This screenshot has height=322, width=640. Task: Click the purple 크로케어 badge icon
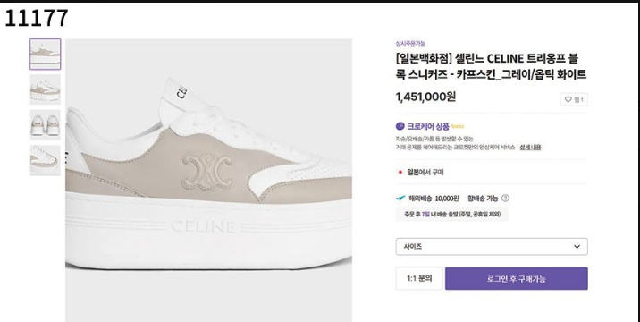coord(400,126)
